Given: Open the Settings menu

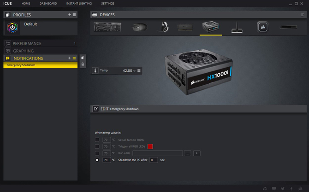Looking at the screenshot, I should pyautogui.click(x=107, y=4).
